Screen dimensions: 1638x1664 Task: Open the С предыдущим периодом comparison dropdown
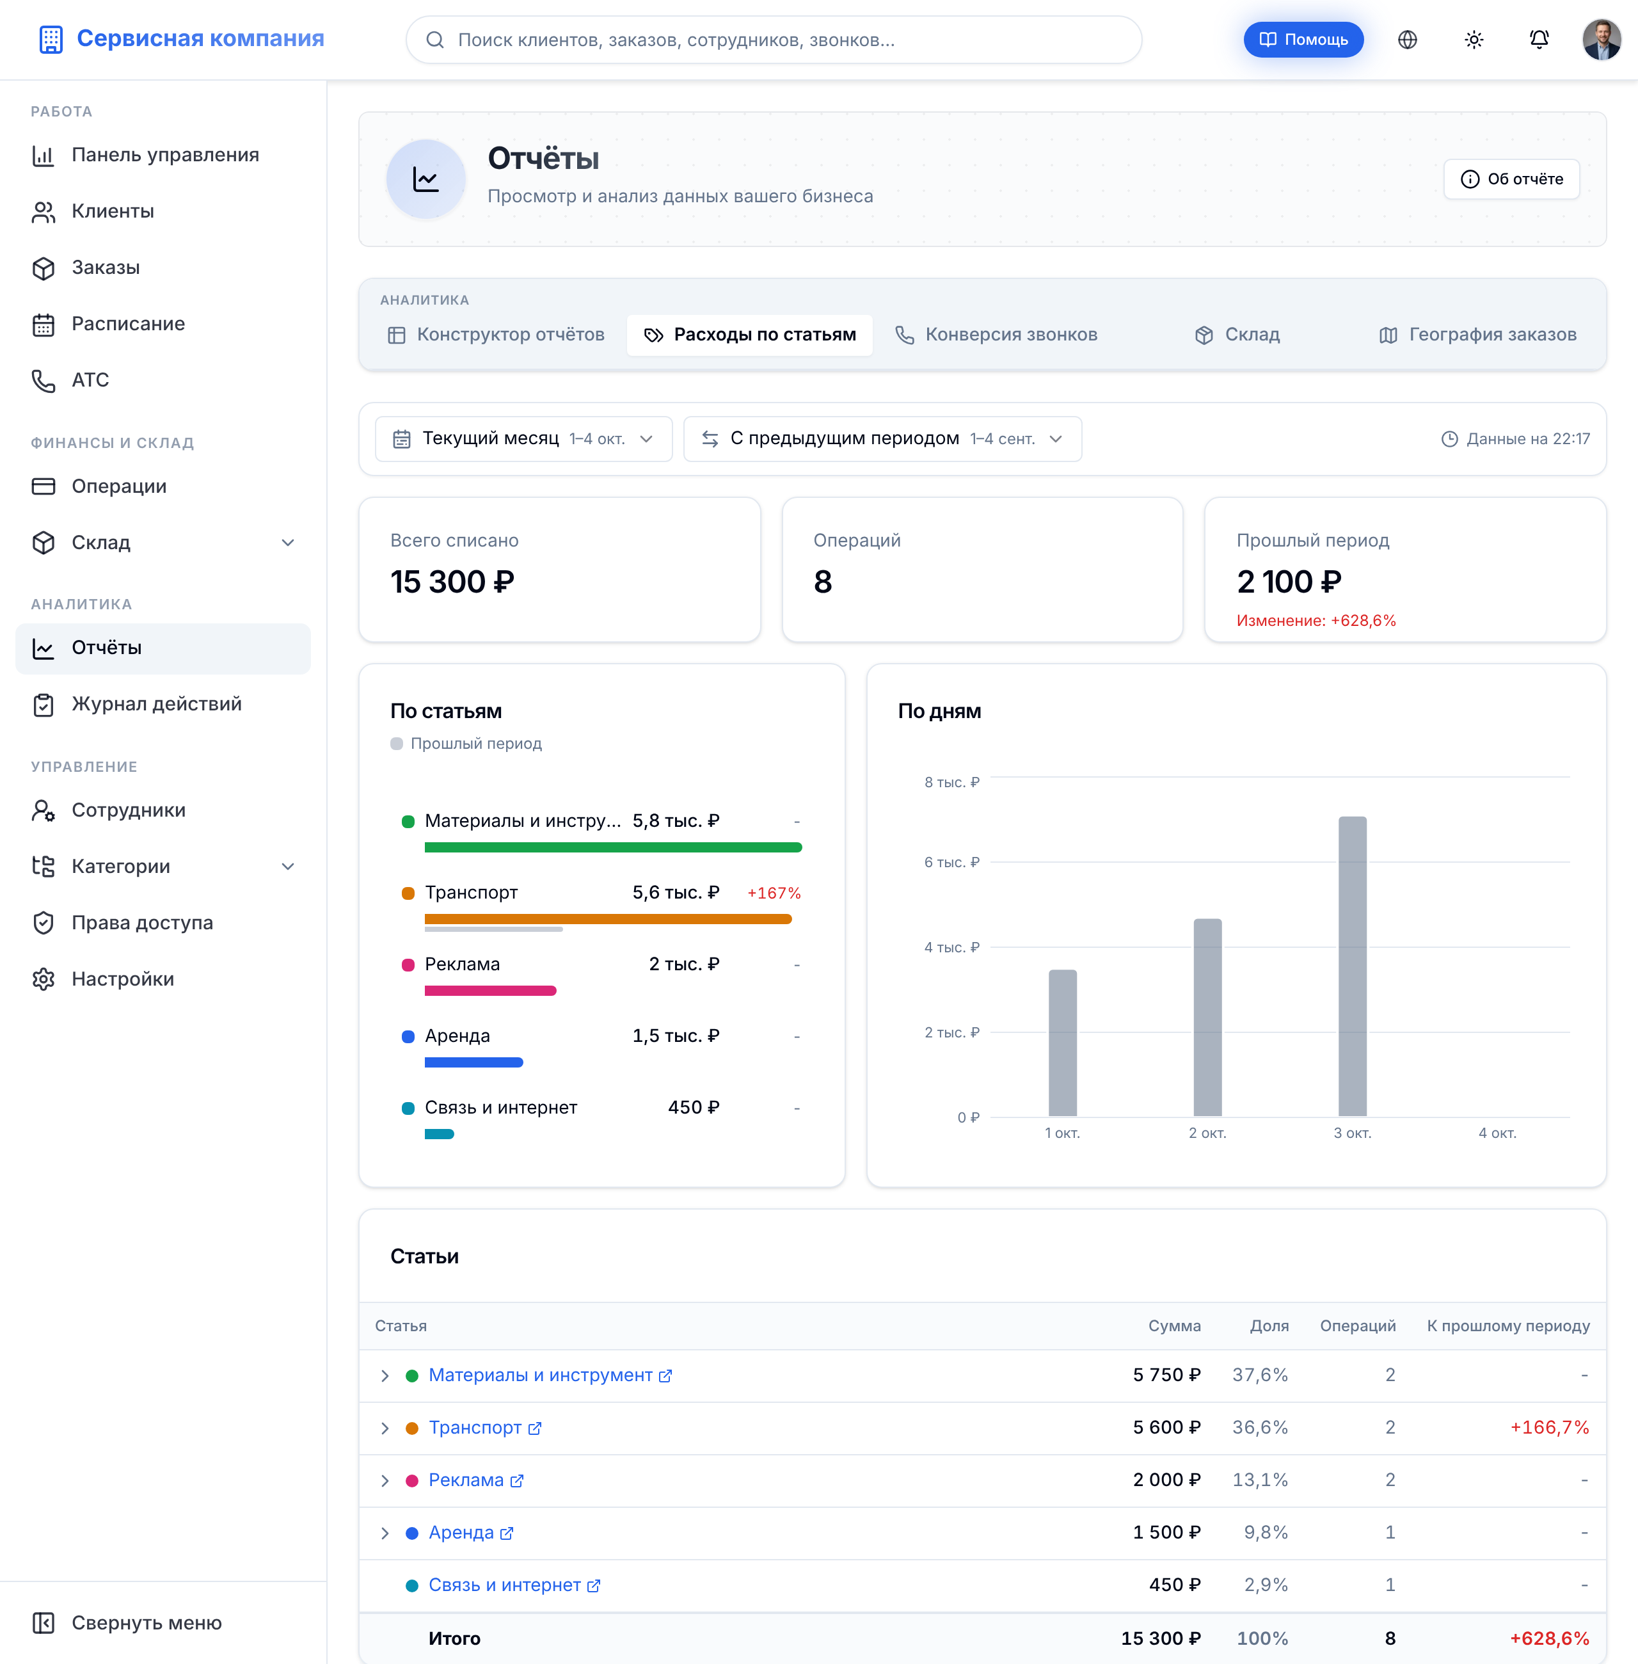point(882,439)
